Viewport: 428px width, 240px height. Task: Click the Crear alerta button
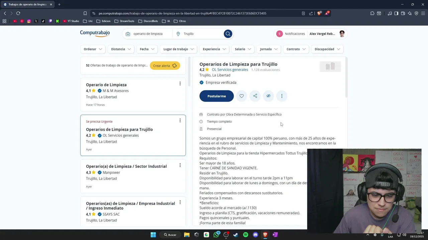click(x=165, y=66)
